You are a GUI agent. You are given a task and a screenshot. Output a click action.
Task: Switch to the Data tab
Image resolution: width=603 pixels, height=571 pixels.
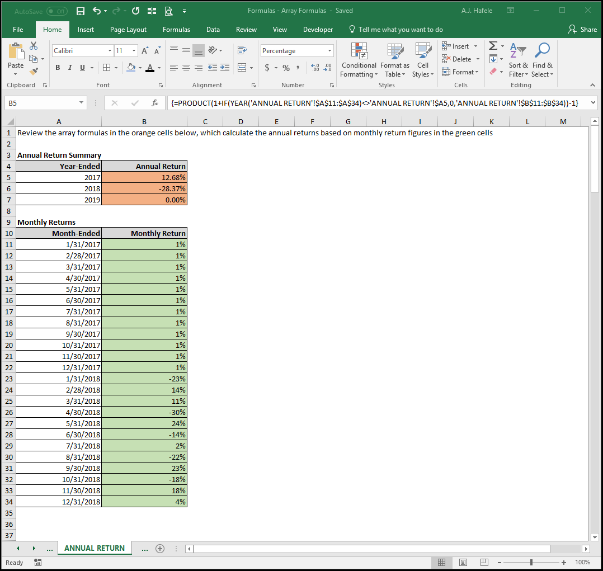click(x=213, y=30)
